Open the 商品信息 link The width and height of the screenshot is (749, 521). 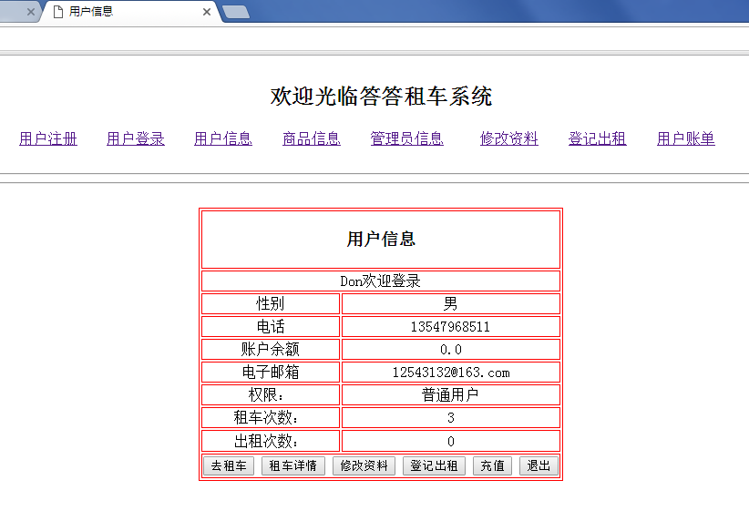click(x=312, y=139)
